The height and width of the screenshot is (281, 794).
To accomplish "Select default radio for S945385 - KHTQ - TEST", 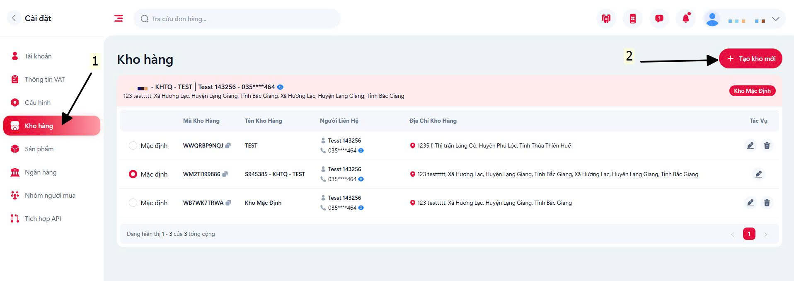I will coord(133,174).
